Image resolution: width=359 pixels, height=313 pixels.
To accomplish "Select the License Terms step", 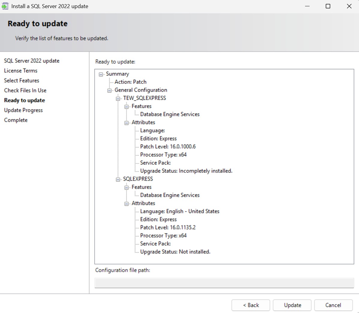I will pos(21,71).
